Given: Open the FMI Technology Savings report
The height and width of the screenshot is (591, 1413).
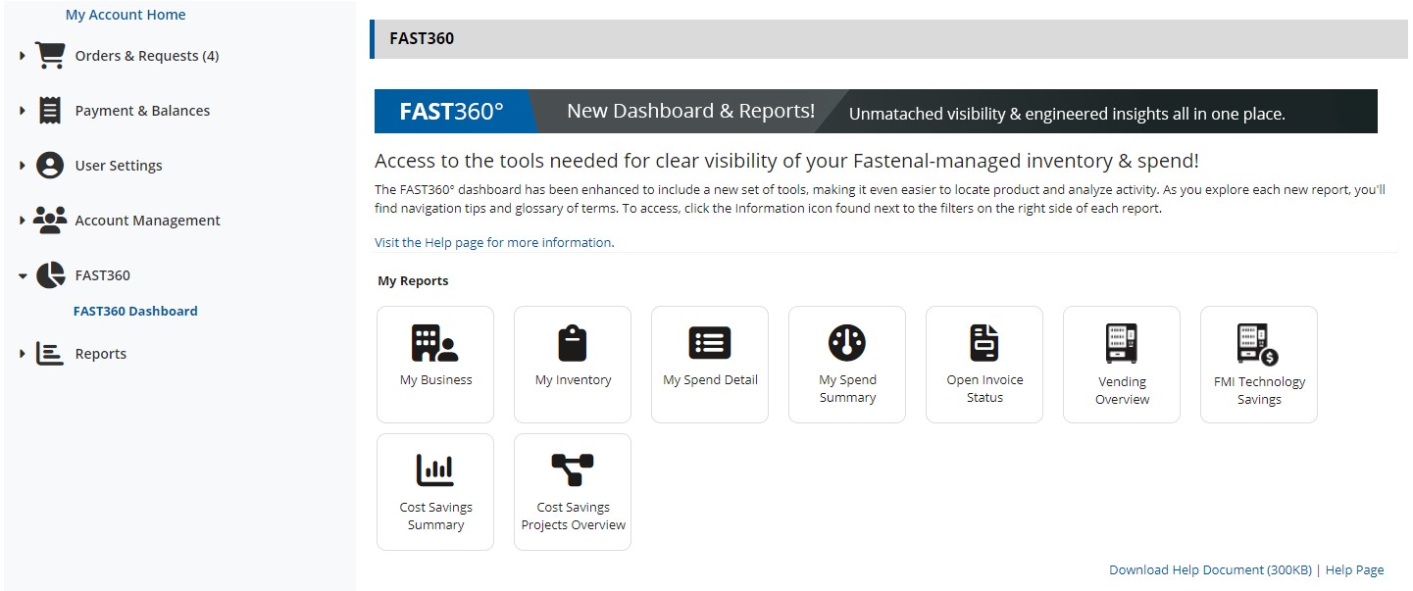Looking at the screenshot, I should point(1258,364).
